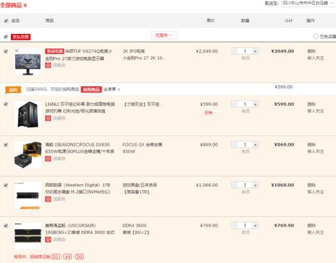Toggle the select-all checkbox in header row
This screenshot has width=336, height=263.
[x=6, y=20]
